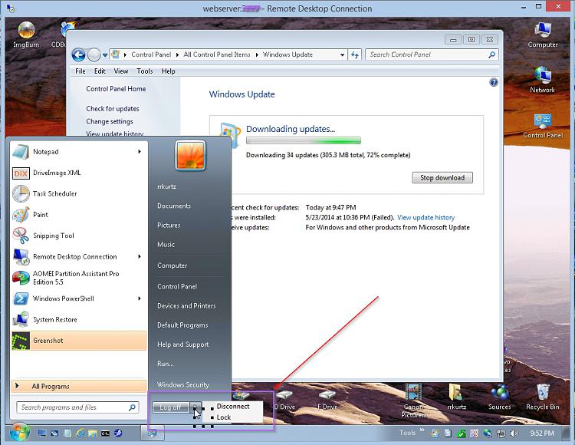Click the Windows Start orb
Image resolution: width=575 pixels, height=445 pixels.
[x=20, y=433]
